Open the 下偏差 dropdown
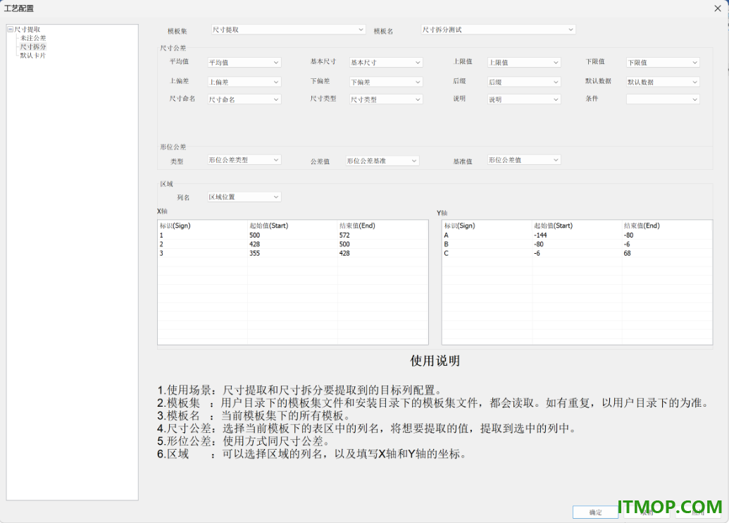Image resolution: width=729 pixels, height=523 pixels. pyautogui.click(x=386, y=82)
